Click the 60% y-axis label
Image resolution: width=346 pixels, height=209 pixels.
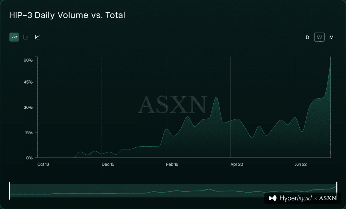click(x=28, y=60)
